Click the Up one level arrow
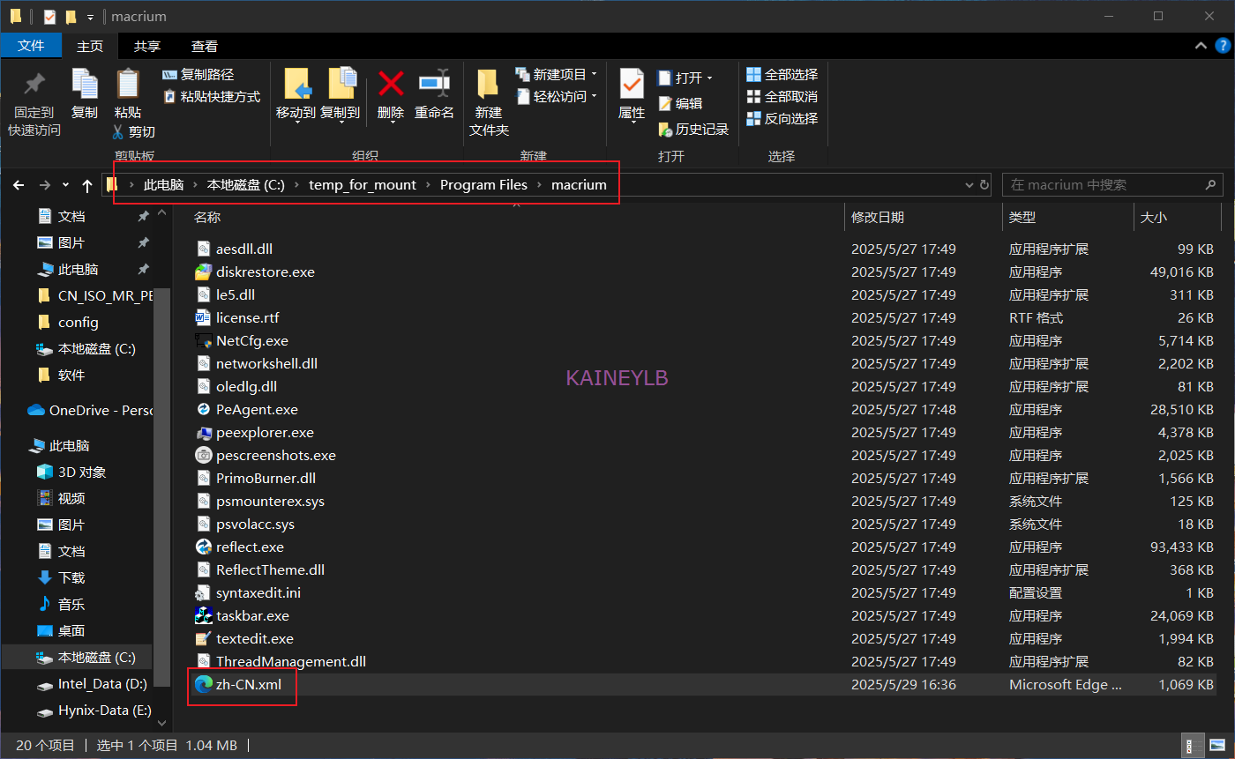The image size is (1235, 759). pyautogui.click(x=87, y=185)
